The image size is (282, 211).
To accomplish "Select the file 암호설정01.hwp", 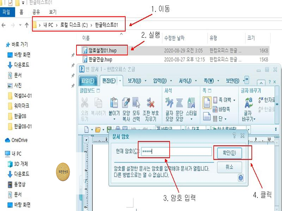I will [x=103, y=51].
